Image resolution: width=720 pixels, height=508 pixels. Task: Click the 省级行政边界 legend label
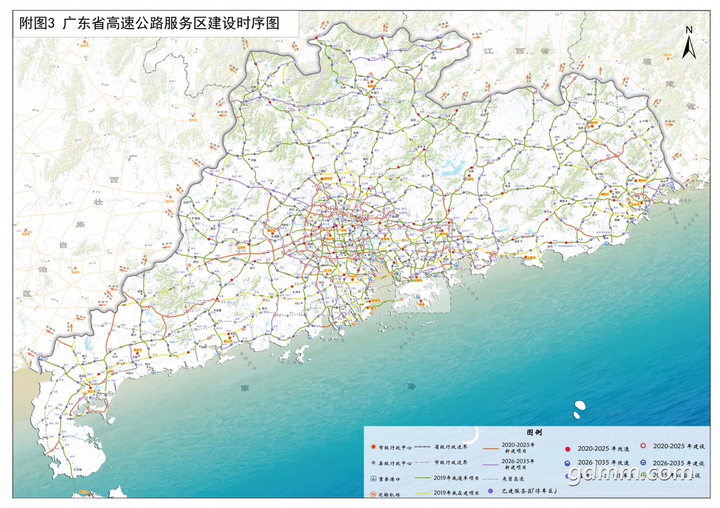point(451,447)
